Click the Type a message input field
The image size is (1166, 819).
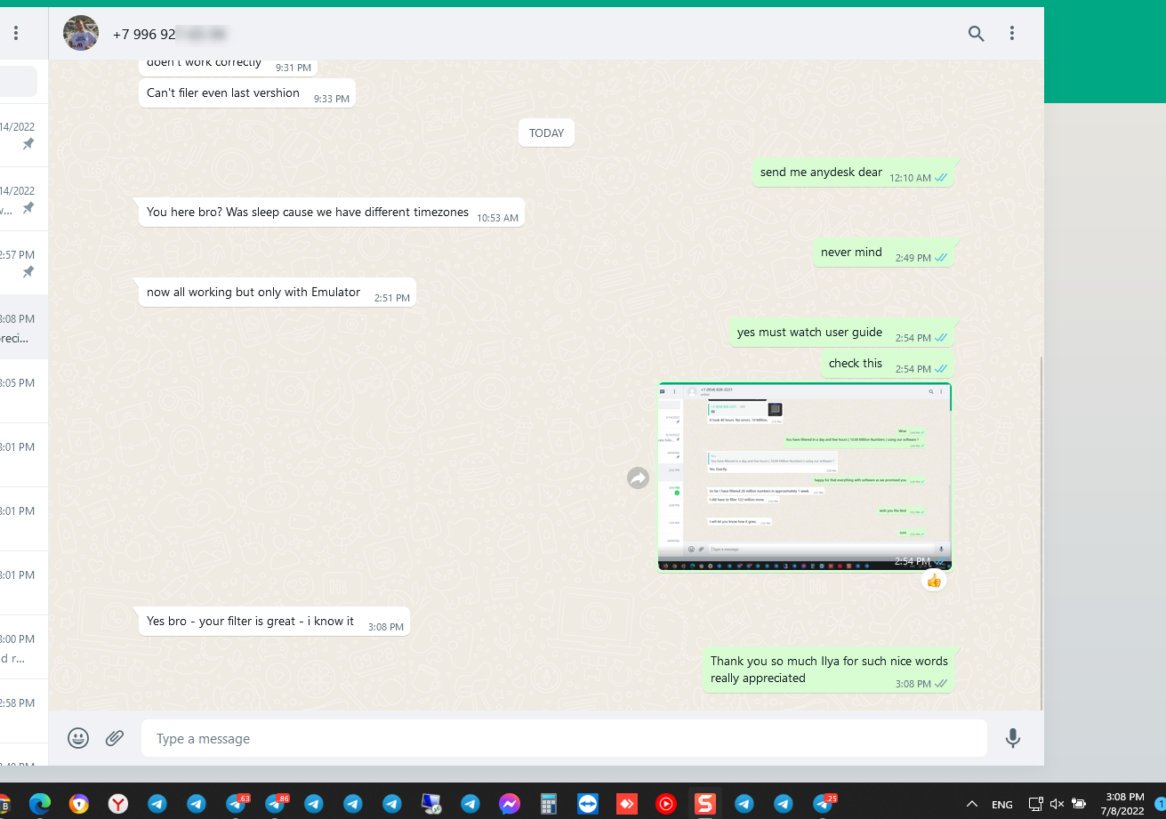point(564,738)
